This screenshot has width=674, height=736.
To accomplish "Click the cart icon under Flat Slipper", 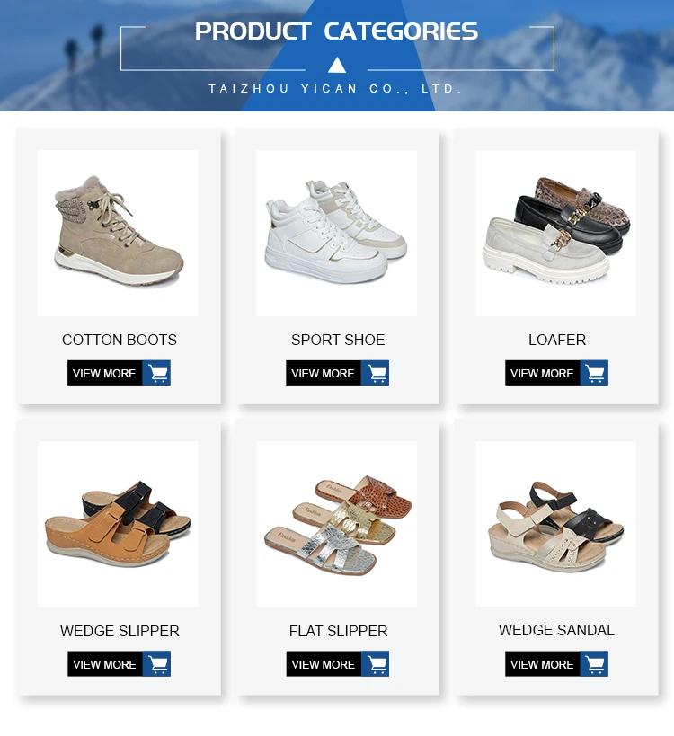I will pos(376,664).
